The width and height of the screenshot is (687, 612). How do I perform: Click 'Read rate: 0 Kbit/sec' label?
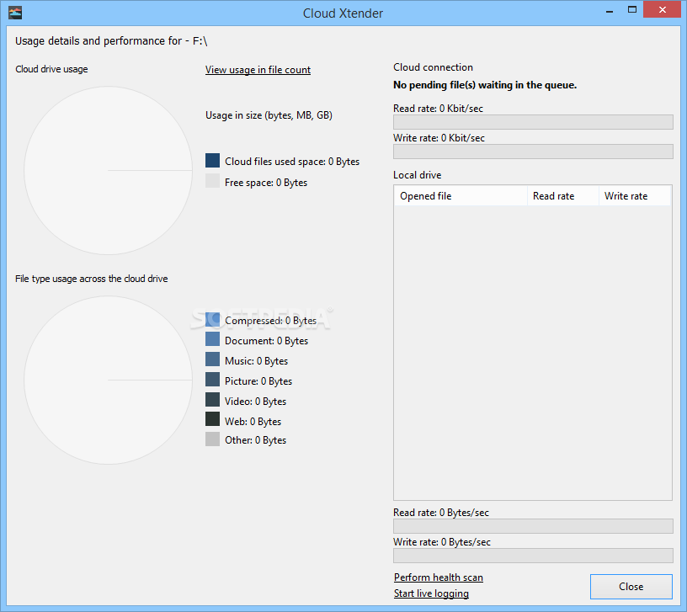click(438, 109)
